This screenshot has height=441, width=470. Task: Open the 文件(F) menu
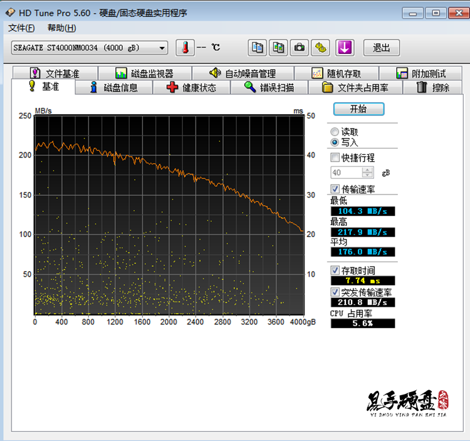tap(21, 28)
